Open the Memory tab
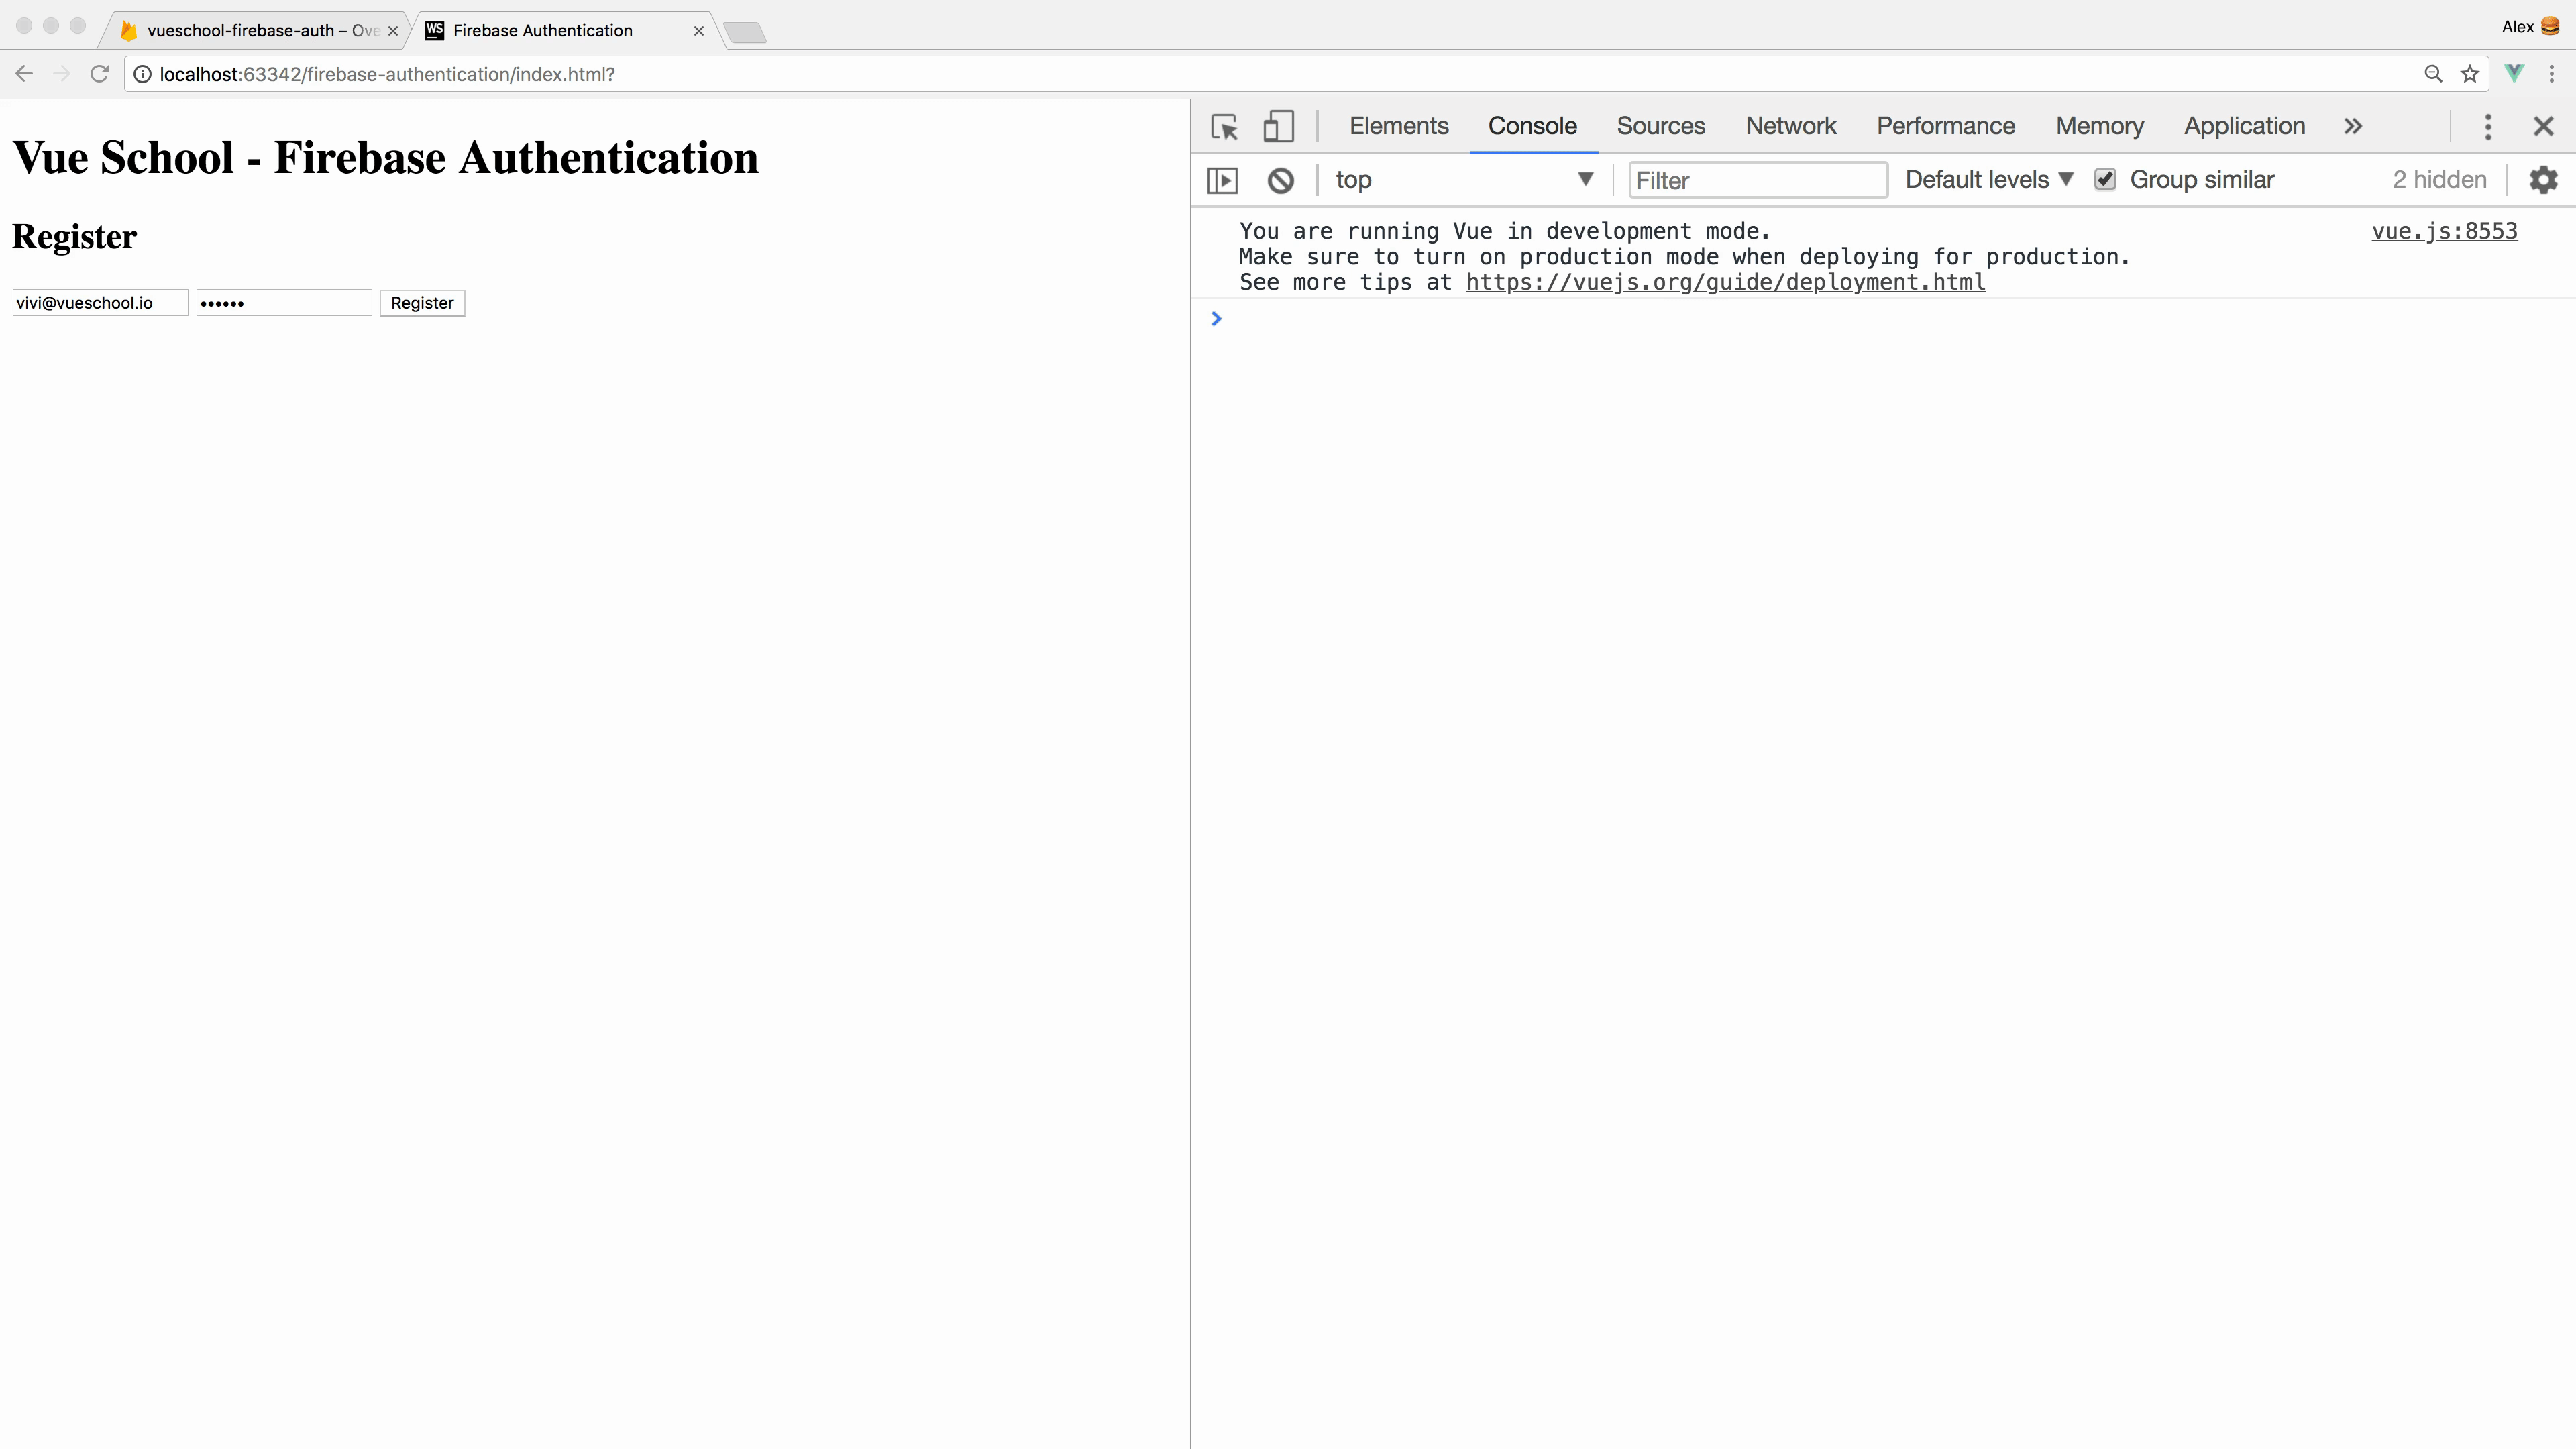2576x1449 pixels. (2099, 126)
